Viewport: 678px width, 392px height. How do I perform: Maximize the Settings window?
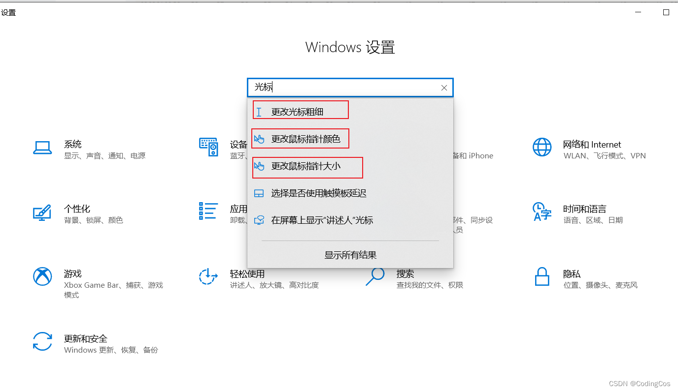(x=666, y=12)
